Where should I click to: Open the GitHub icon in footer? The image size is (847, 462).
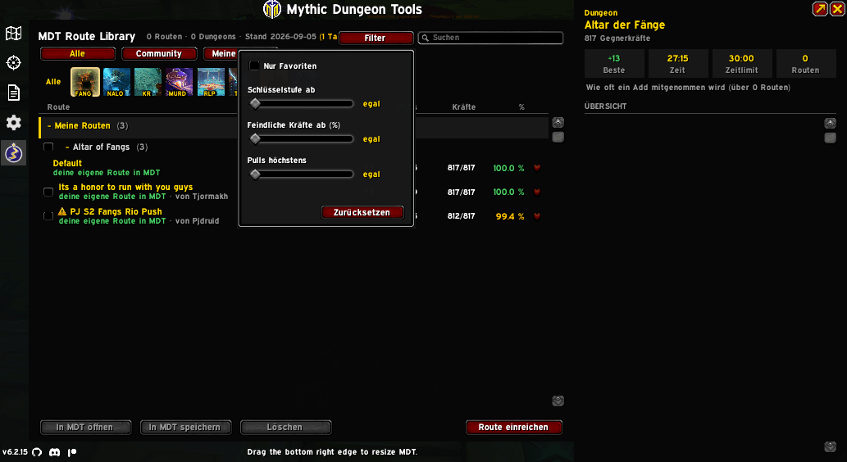tap(37, 452)
